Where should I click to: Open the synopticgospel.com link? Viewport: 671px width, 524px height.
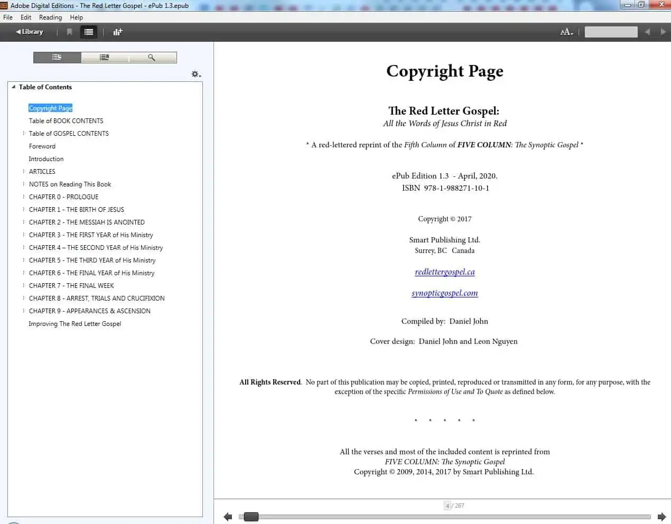pos(445,293)
